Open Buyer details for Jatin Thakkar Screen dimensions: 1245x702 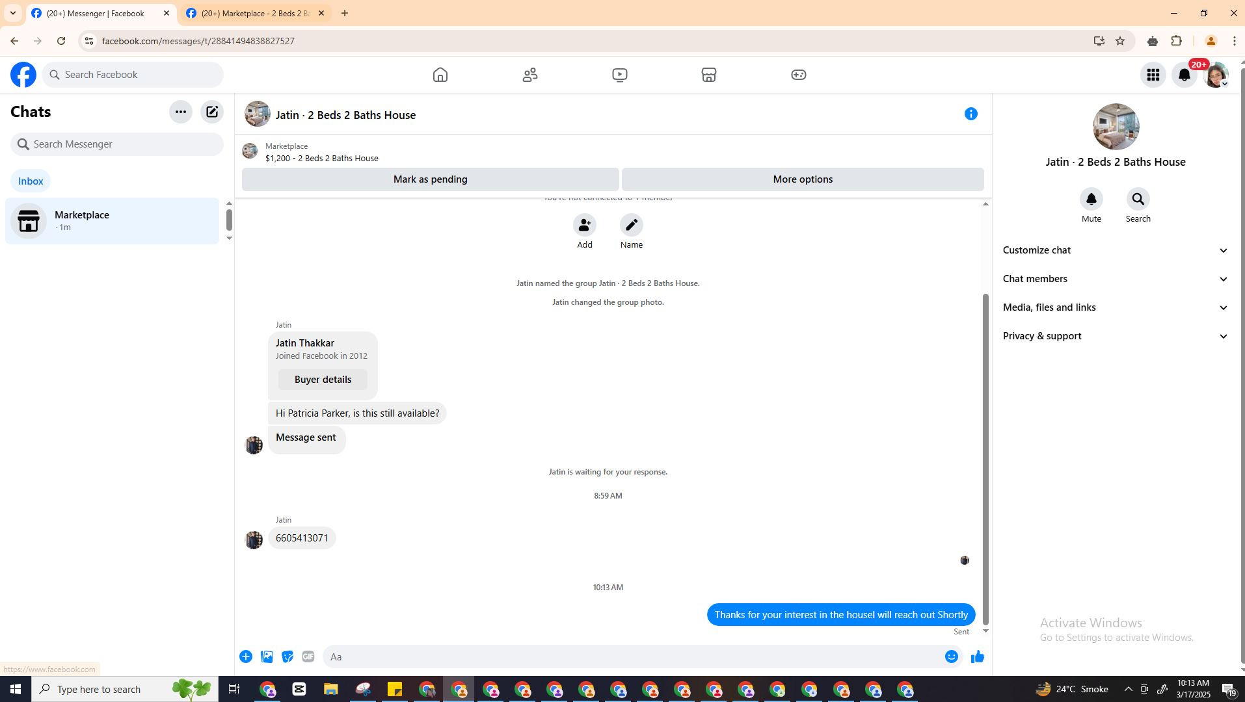[323, 380]
